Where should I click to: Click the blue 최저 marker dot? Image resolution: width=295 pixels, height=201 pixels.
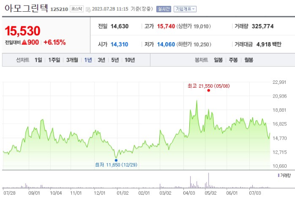click(116, 160)
